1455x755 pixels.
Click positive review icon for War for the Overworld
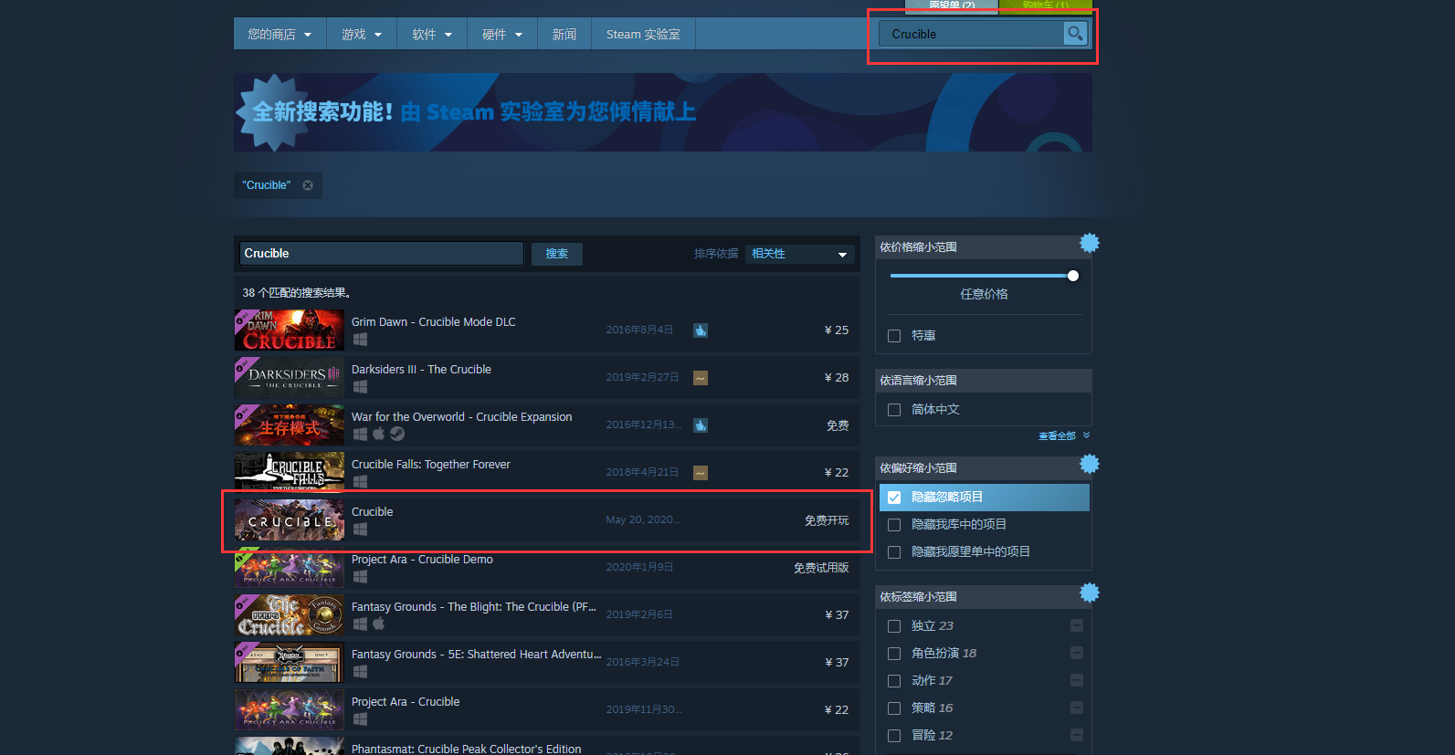701,425
